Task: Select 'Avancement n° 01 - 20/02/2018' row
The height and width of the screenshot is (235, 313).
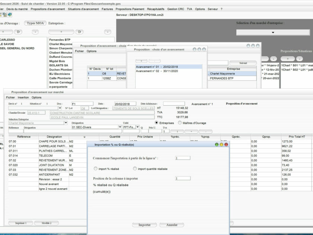Action: click(x=169, y=67)
